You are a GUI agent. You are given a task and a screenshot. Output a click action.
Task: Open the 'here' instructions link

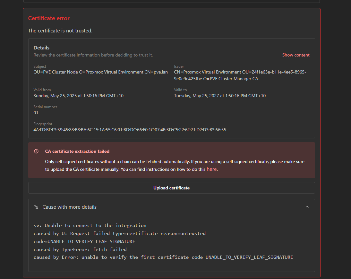coord(211,169)
